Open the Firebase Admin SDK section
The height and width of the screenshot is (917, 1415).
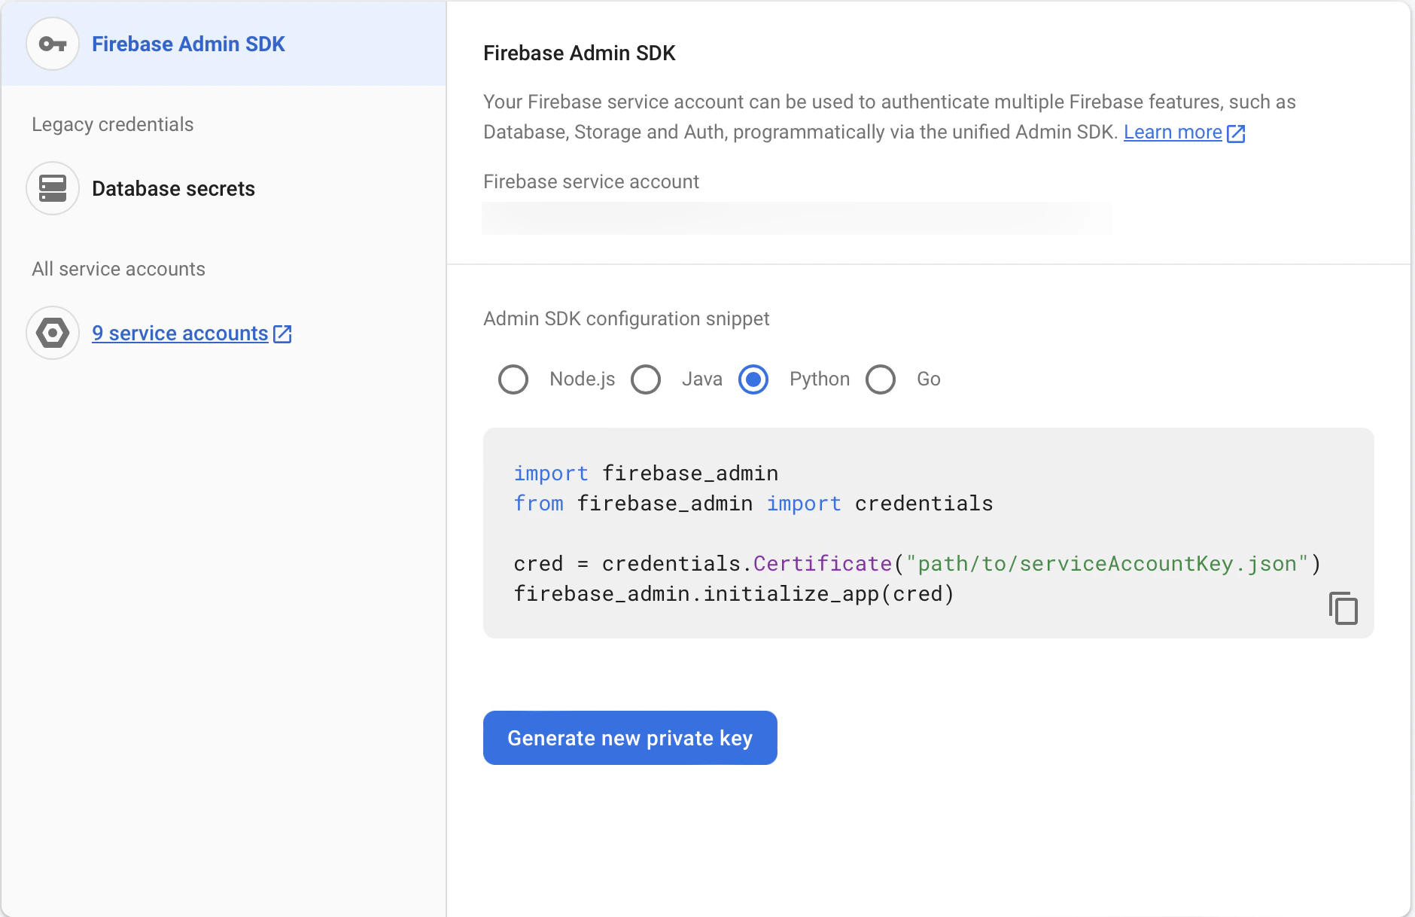point(188,44)
